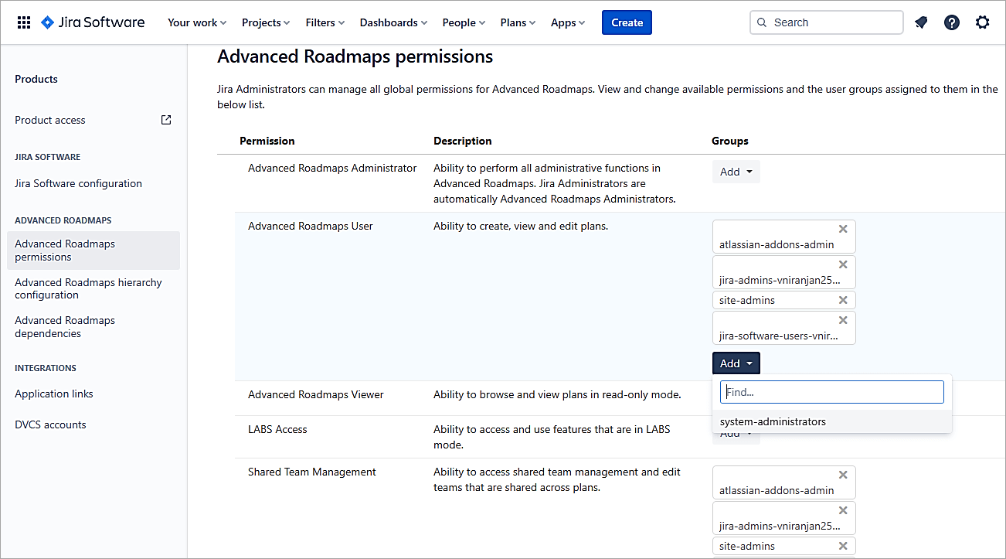1006x559 pixels.
Task: Remove jira-software-users group from Advanced Roadmaps User
Action: (x=843, y=320)
